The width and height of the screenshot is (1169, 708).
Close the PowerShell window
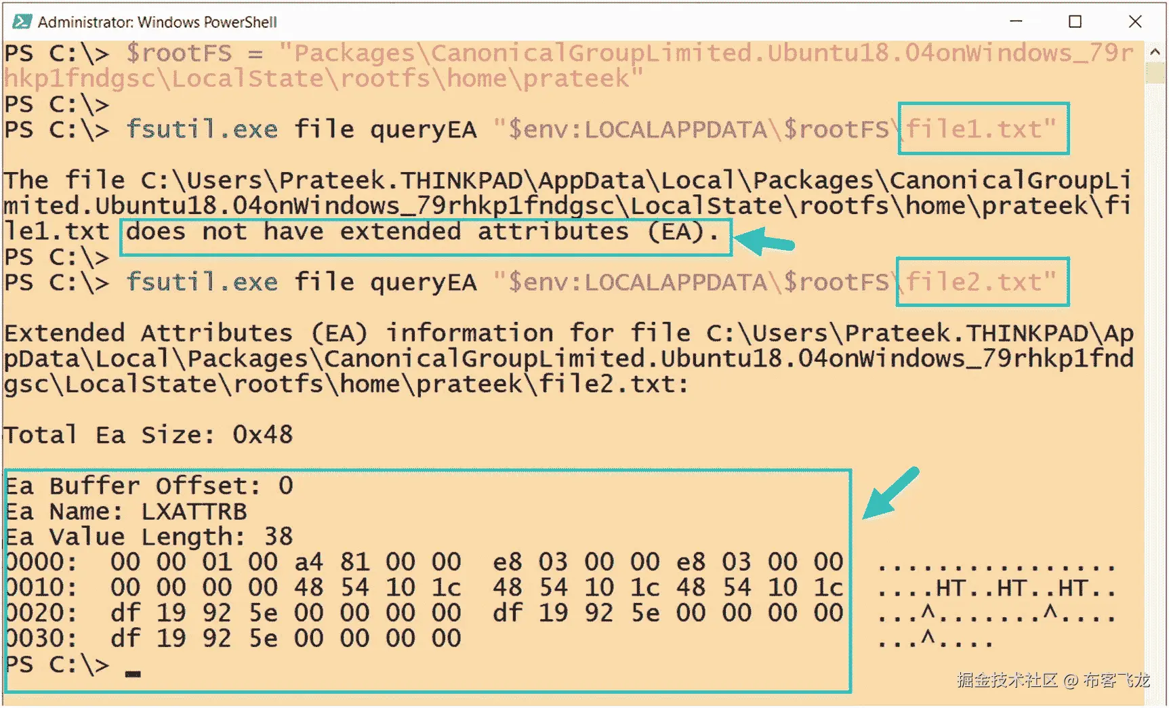[1135, 21]
